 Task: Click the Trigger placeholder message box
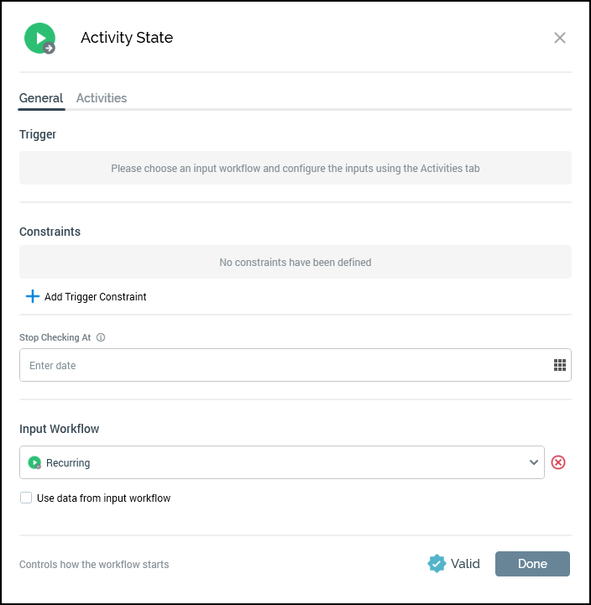(x=295, y=168)
